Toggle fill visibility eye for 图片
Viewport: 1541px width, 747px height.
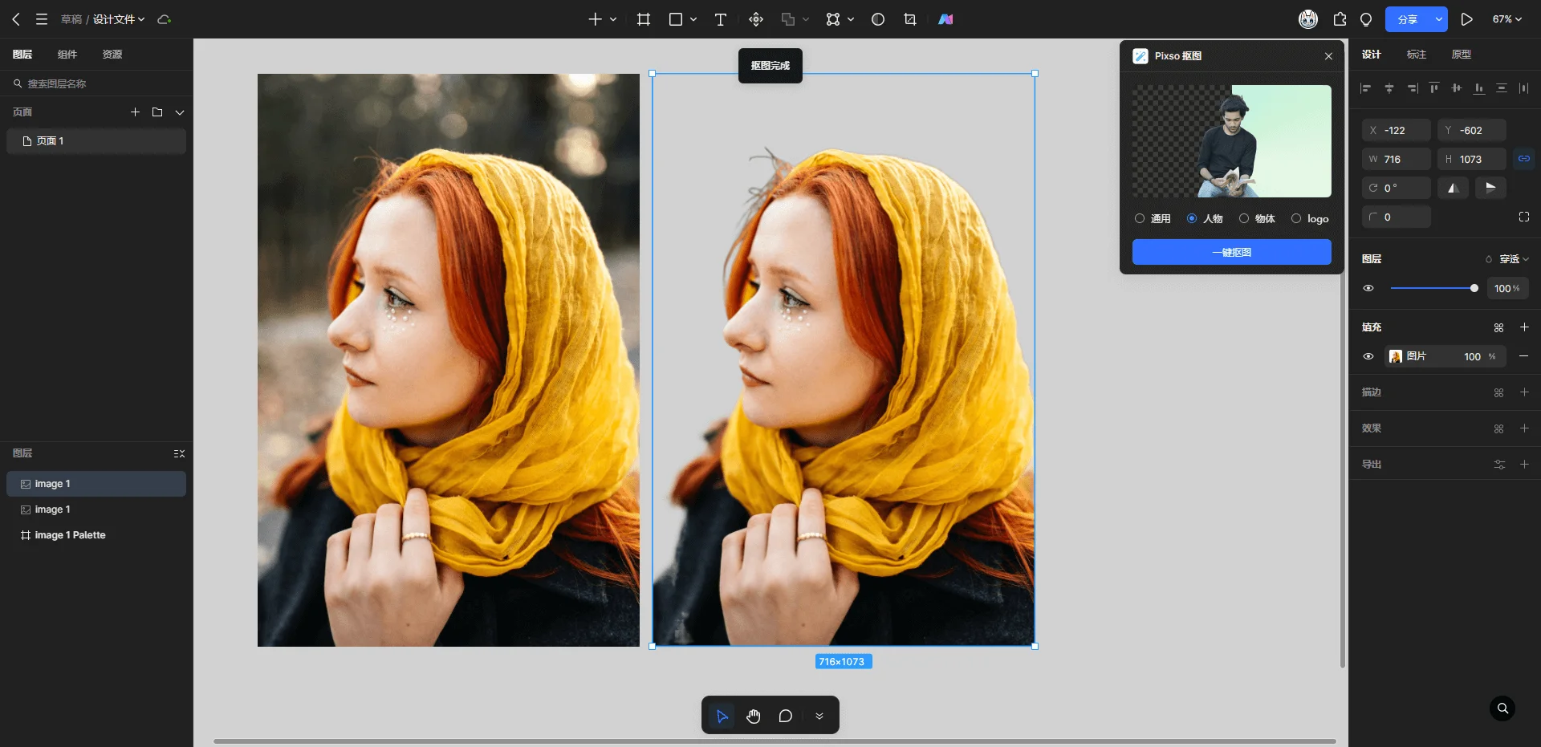coord(1368,356)
